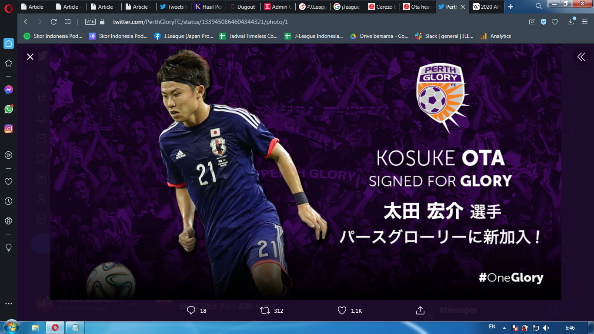Open Jadwal Timeless Co bookmark
594x334 pixels.
pyautogui.click(x=249, y=36)
